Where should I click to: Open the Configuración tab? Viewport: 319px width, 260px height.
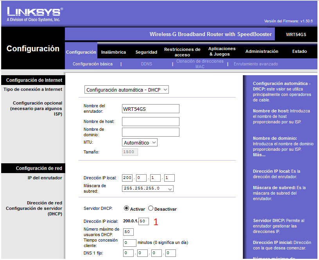coord(81,52)
